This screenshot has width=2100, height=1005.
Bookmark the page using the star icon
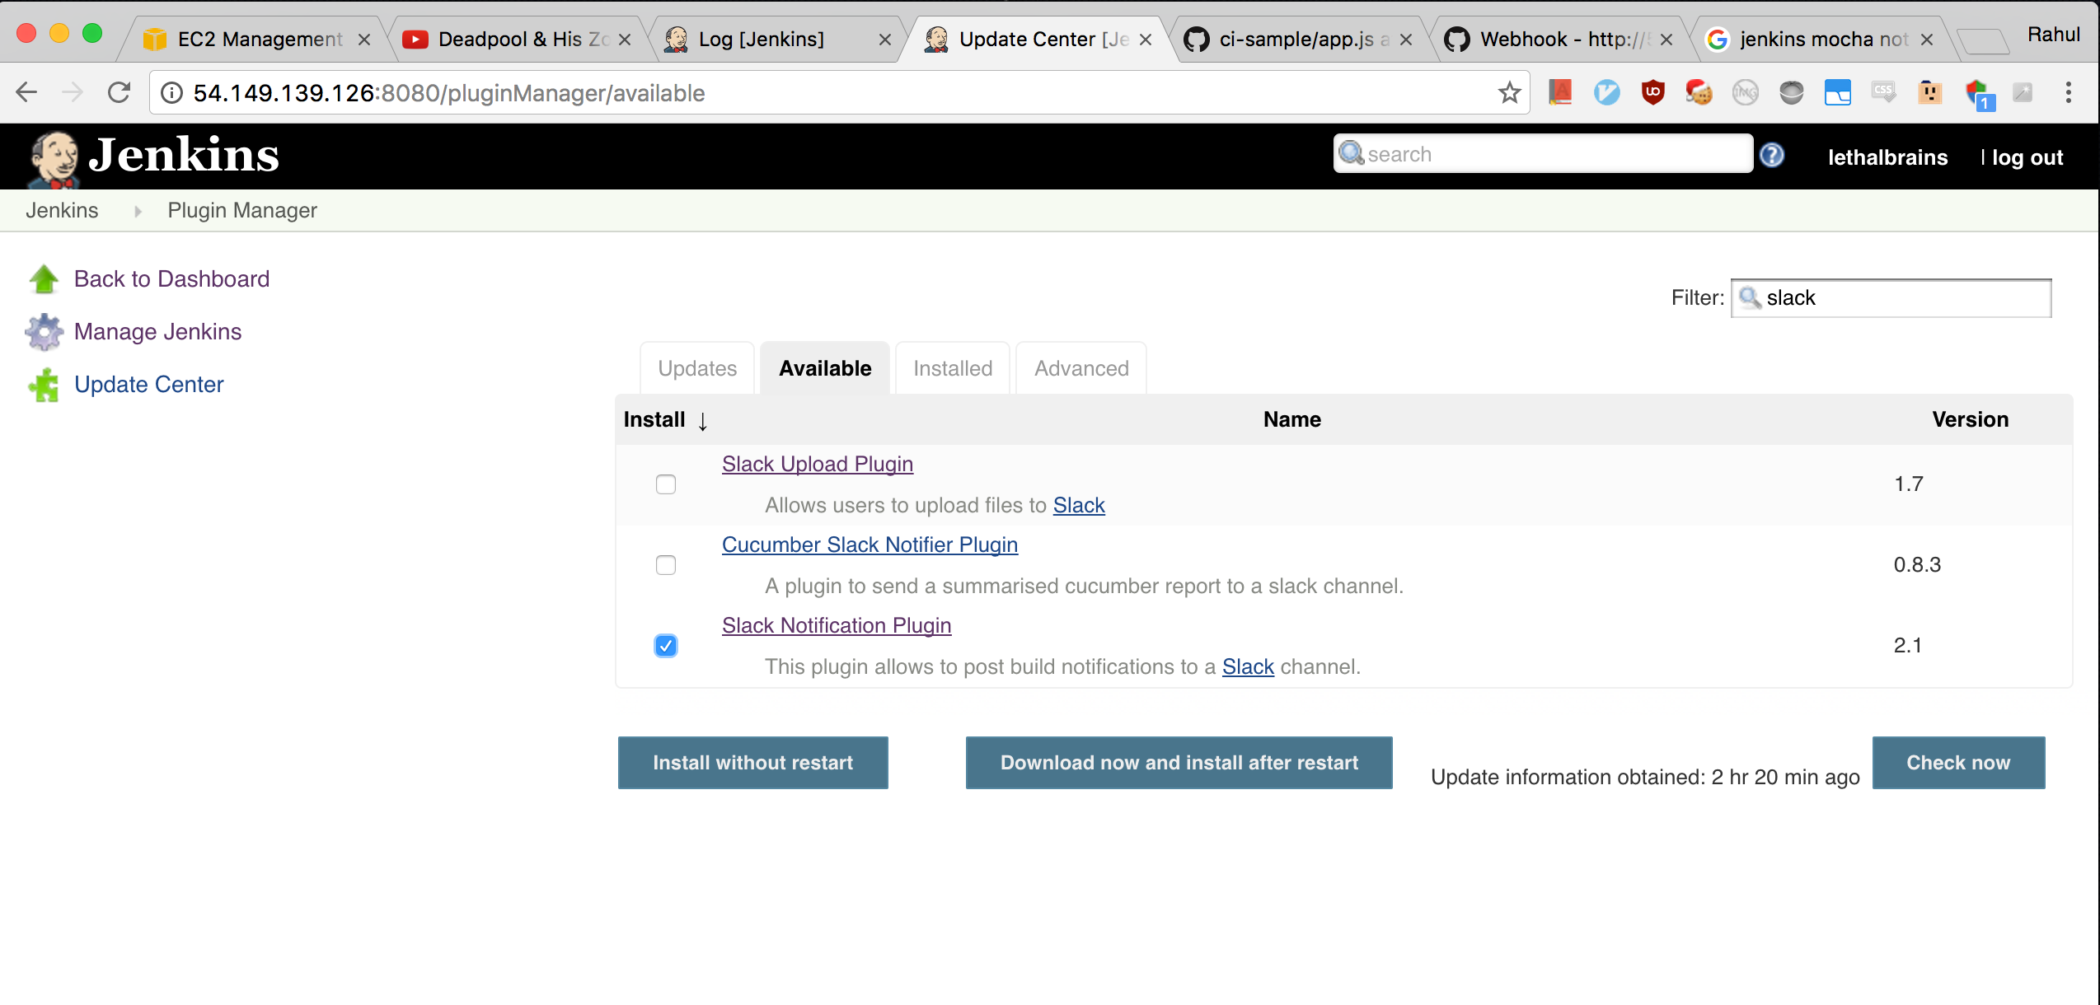click(1509, 92)
